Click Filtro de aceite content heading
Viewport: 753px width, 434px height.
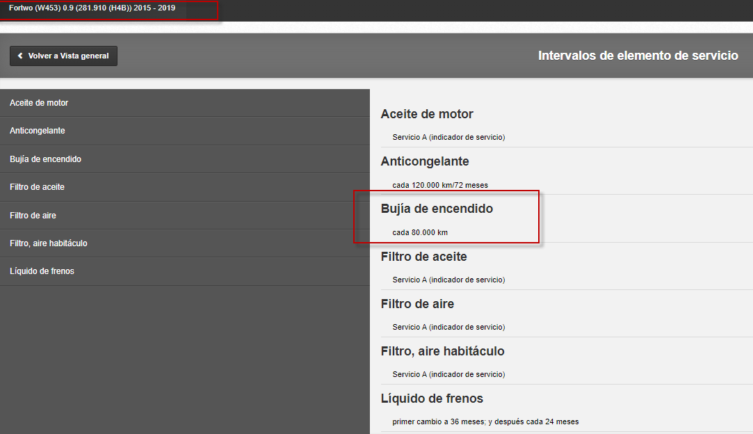pos(424,257)
